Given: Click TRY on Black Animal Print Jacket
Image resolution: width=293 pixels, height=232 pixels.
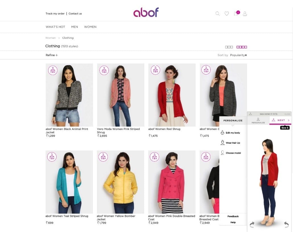Looking at the screenshot, I should (53, 70).
